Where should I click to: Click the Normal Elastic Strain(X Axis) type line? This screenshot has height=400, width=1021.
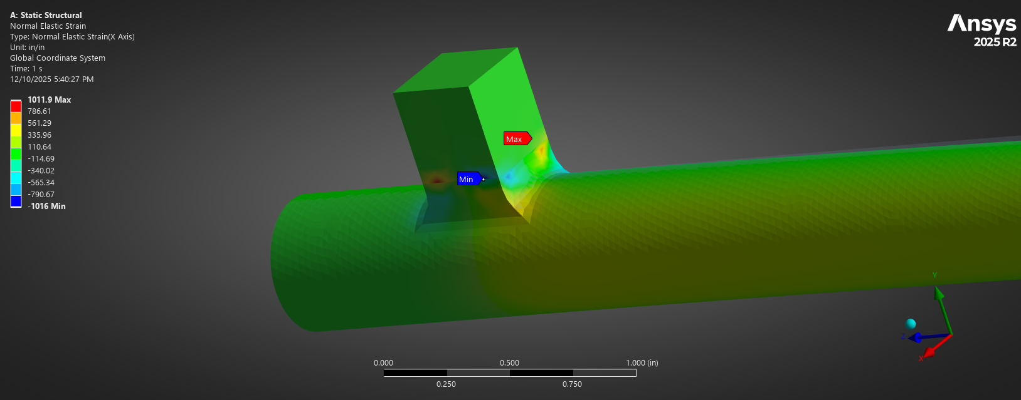click(x=72, y=37)
